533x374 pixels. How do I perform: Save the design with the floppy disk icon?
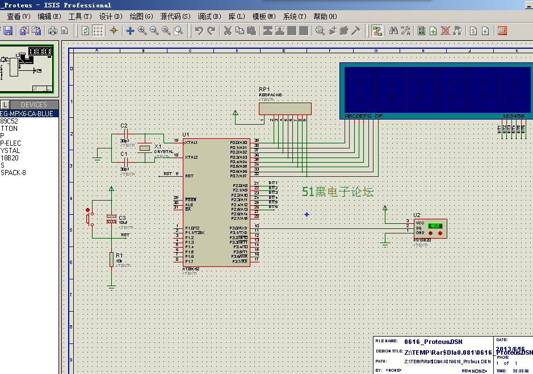8,31
